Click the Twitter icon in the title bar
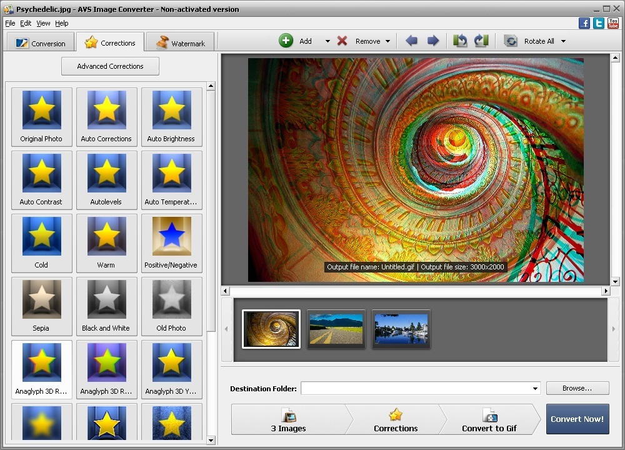This screenshot has height=450, width=625. (598, 22)
